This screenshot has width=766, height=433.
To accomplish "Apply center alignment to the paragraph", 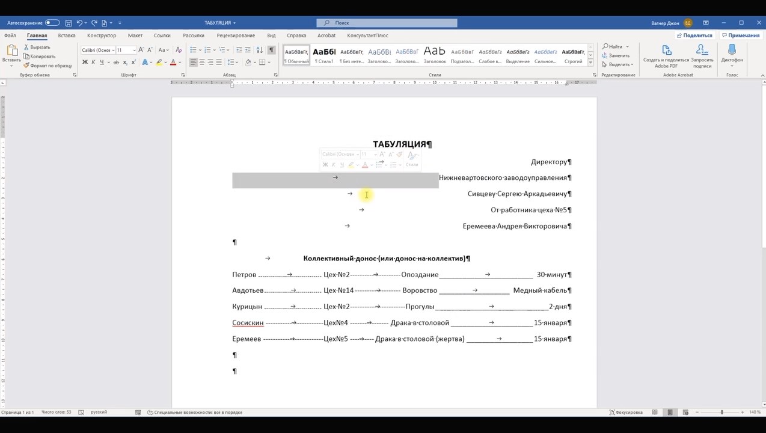I will pos(201,63).
